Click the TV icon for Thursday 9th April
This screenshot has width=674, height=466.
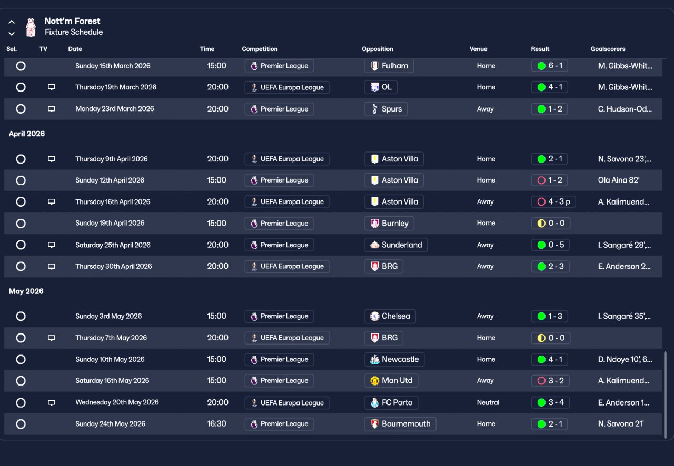[x=52, y=159]
